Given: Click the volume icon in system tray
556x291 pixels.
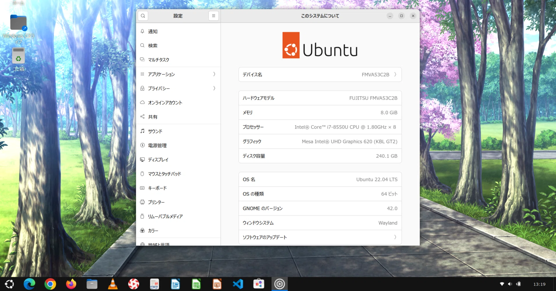Looking at the screenshot, I should pos(510,284).
